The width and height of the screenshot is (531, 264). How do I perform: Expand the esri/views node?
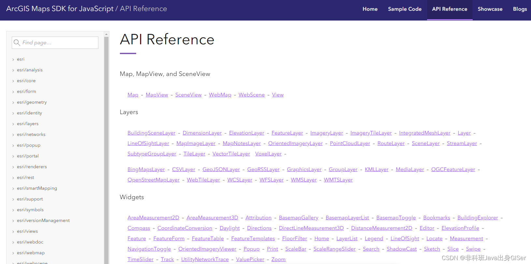pyautogui.click(x=13, y=231)
